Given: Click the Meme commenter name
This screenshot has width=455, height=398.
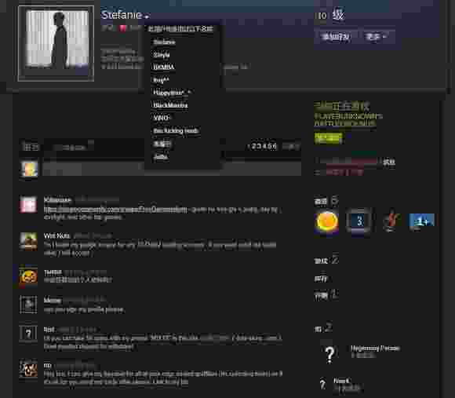Looking at the screenshot, I should pos(53,300).
